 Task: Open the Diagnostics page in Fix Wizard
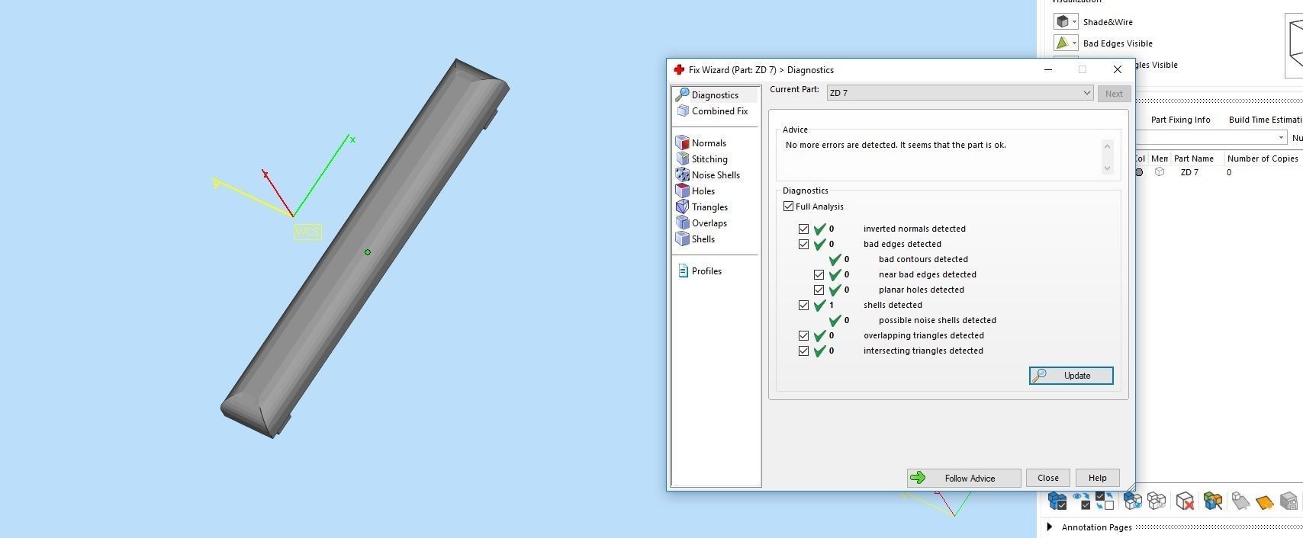pos(715,95)
